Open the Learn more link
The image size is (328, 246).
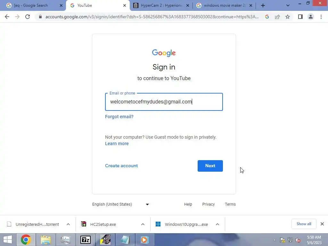(x=117, y=143)
